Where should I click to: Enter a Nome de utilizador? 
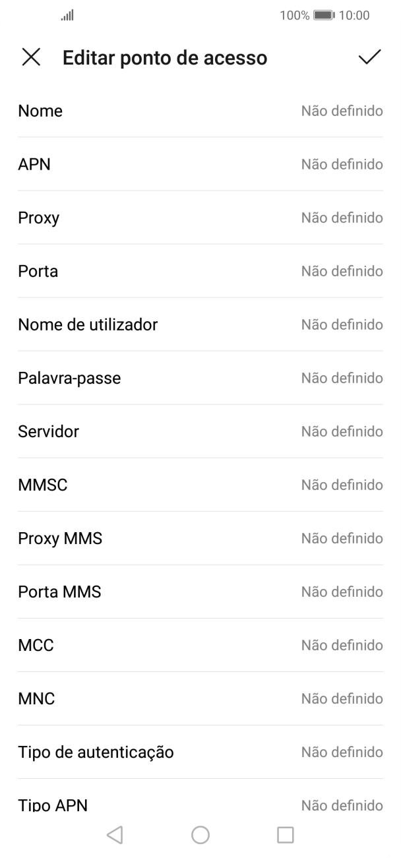click(x=200, y=324)
